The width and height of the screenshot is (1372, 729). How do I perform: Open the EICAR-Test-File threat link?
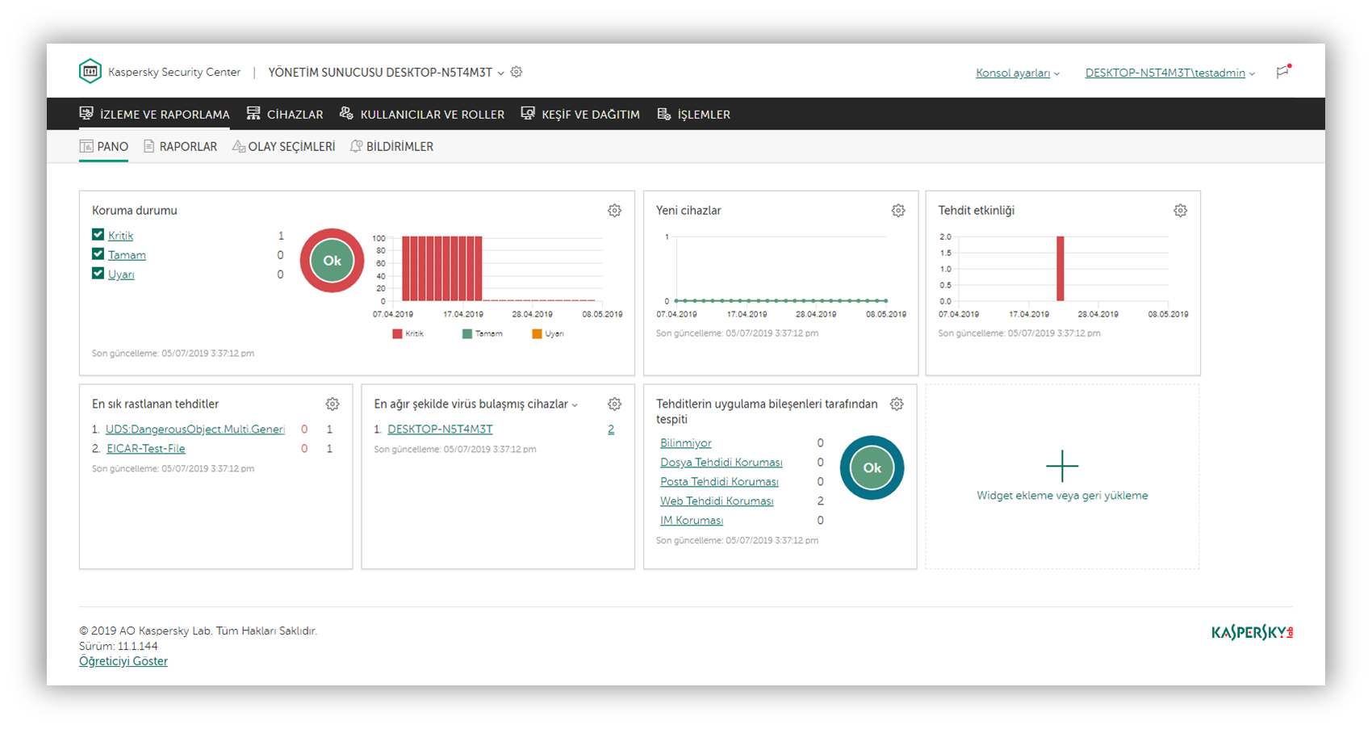(x=145, y=449)
